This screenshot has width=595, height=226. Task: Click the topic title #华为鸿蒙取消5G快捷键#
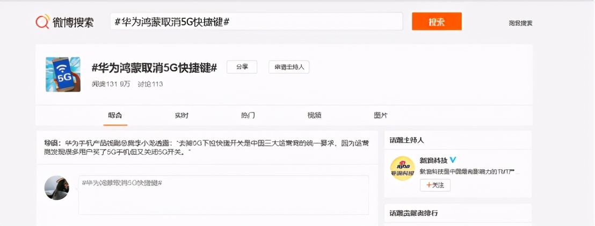[x=155, y=68]
